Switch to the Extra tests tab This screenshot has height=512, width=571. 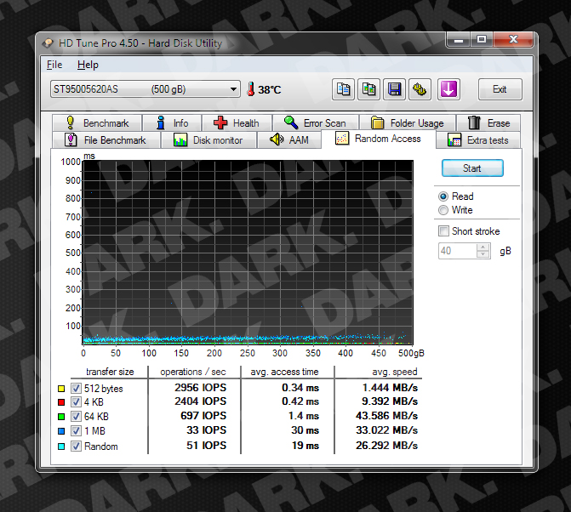pyautogui.click(x=478, y=140)
